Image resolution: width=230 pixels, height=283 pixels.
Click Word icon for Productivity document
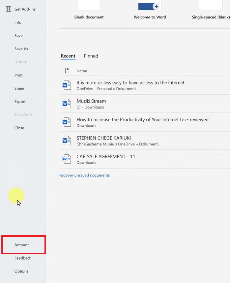coord(67,122)
